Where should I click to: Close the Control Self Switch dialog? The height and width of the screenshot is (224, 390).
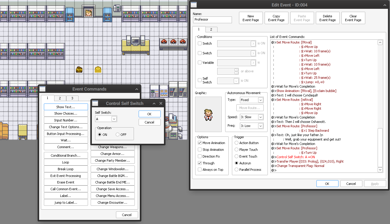pyautogui.click(x=161, y=103)
